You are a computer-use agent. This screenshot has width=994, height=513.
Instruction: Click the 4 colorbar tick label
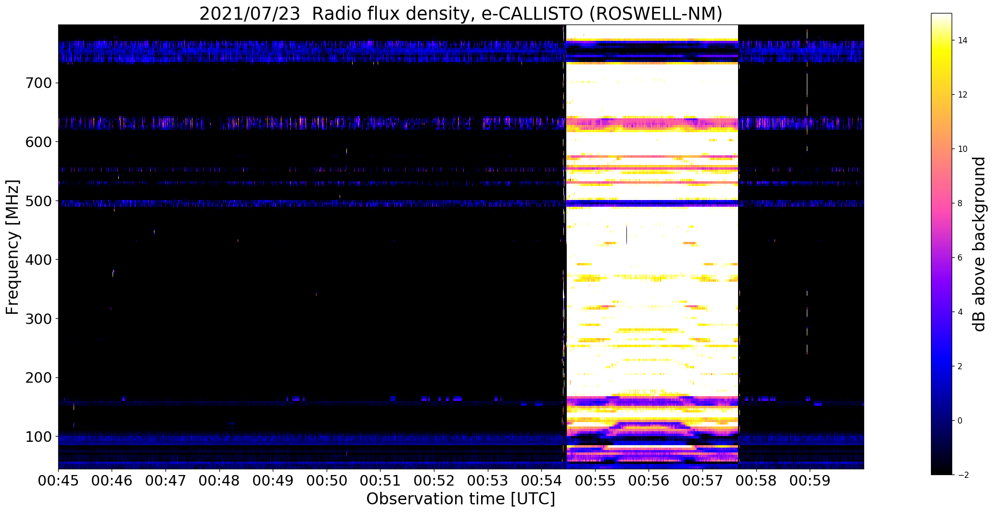click(960, 312)
